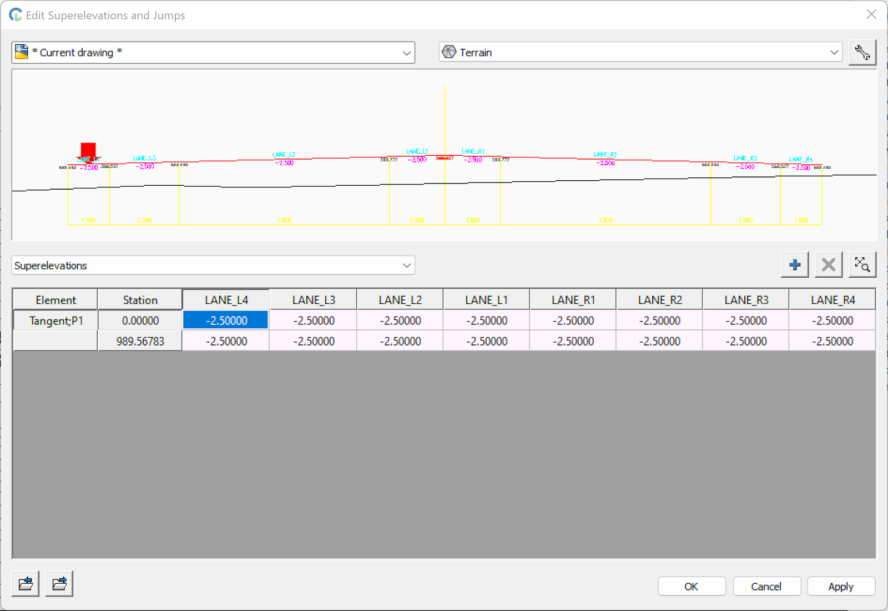Click the blue plus add row icon
Screen dimensions: 888x611
(x=794, y=265)
